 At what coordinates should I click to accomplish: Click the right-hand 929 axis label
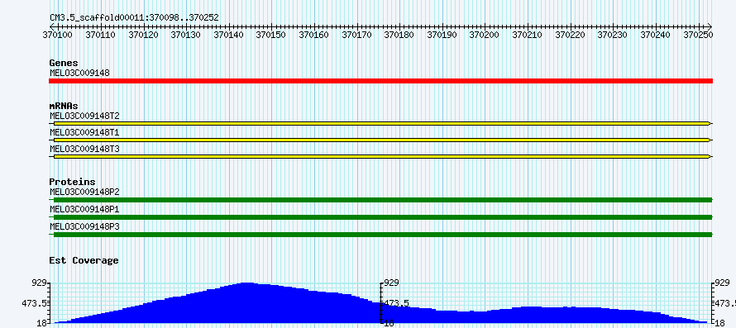[723, 283]
